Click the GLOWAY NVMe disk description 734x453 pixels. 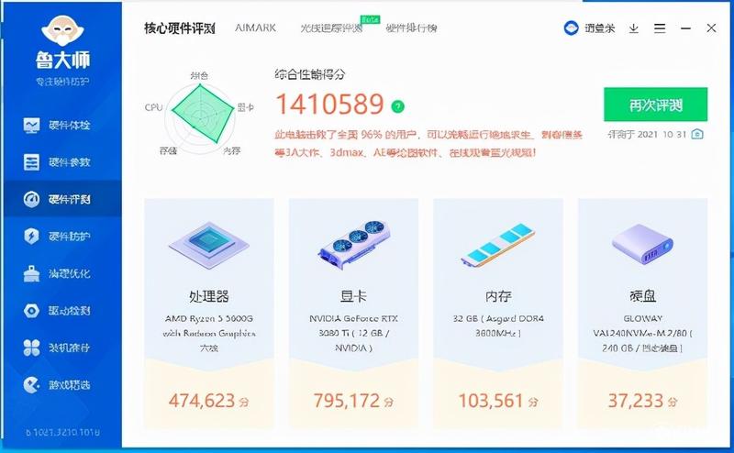point(642,333)
